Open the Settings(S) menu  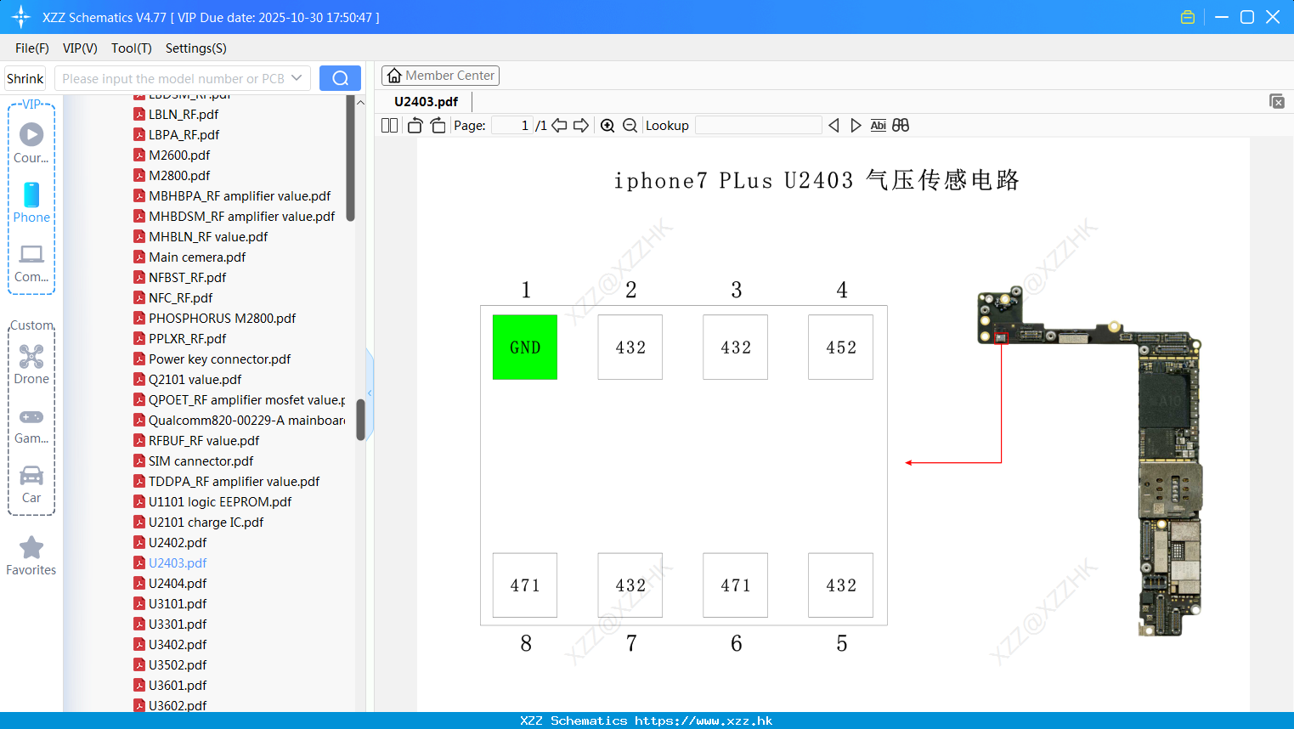[x=196, y=48]
